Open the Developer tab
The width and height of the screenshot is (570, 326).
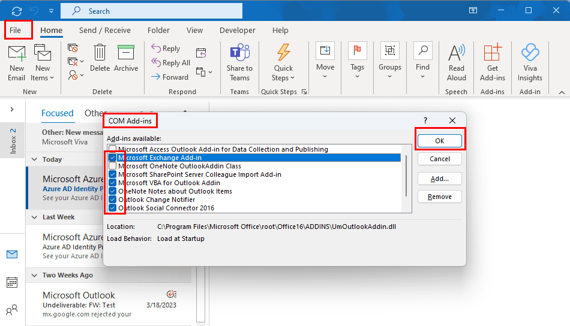coord(238,30)
